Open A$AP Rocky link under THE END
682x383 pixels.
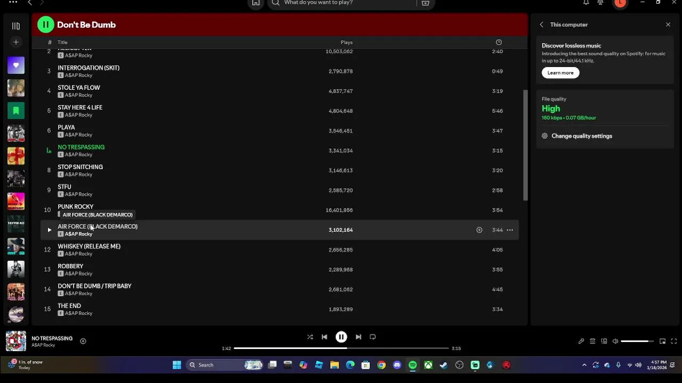coord(78,313)
